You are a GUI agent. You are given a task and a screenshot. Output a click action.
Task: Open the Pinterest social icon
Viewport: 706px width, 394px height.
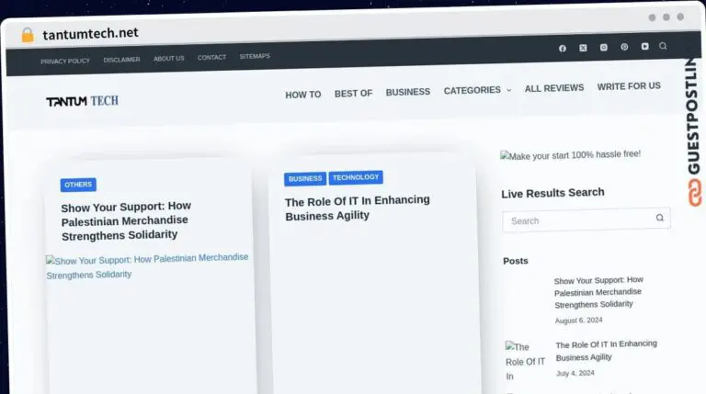point(624,47)
